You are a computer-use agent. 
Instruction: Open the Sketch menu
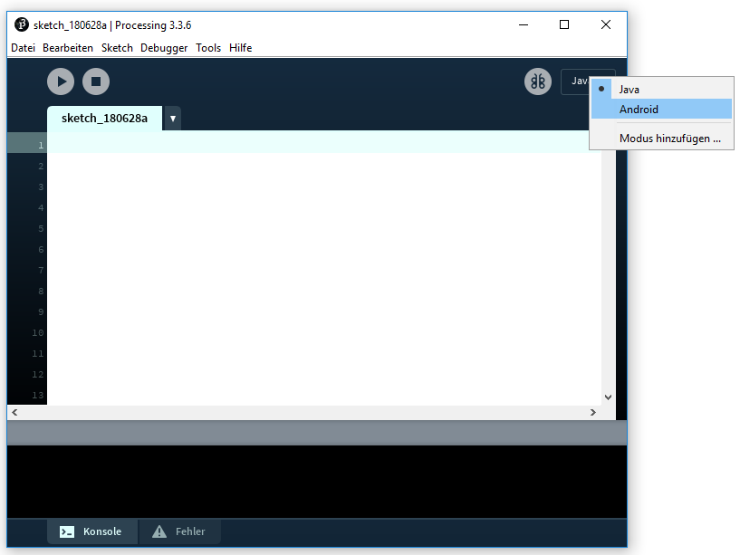pos(117,48)
